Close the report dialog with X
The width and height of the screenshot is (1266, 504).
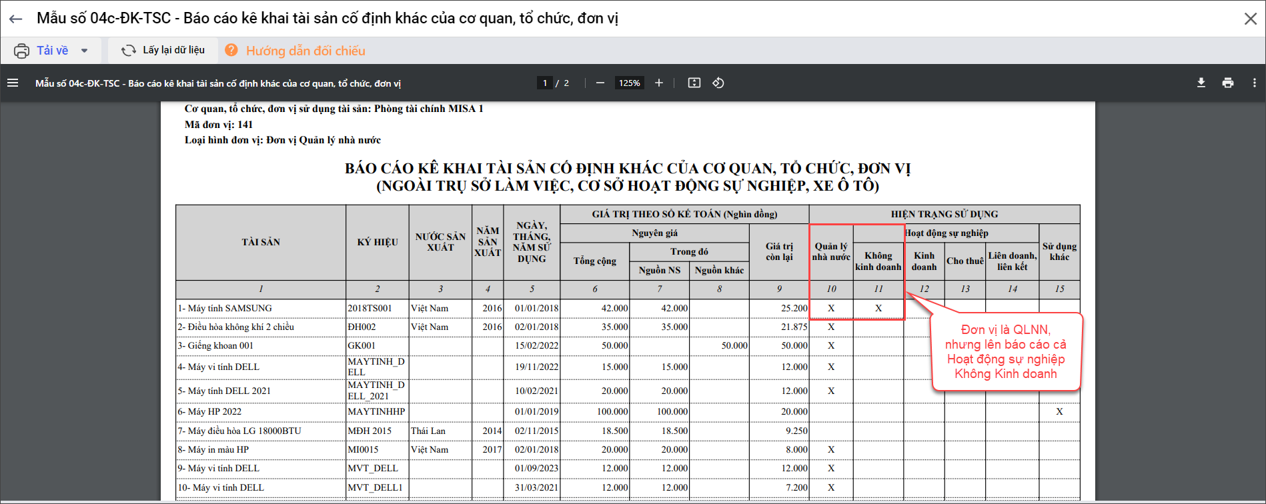pyautogui.click(x=1251, y=19)
